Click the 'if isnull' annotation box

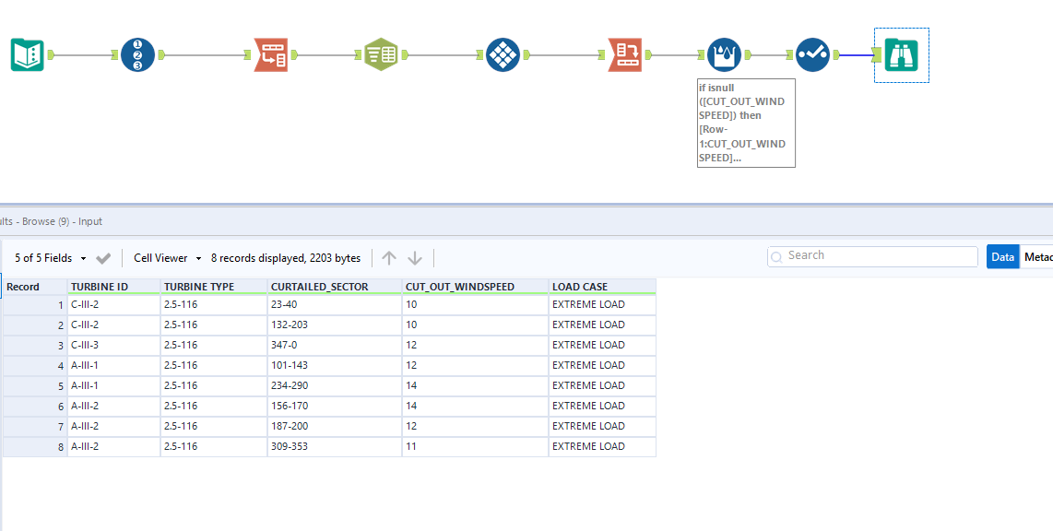746,122
